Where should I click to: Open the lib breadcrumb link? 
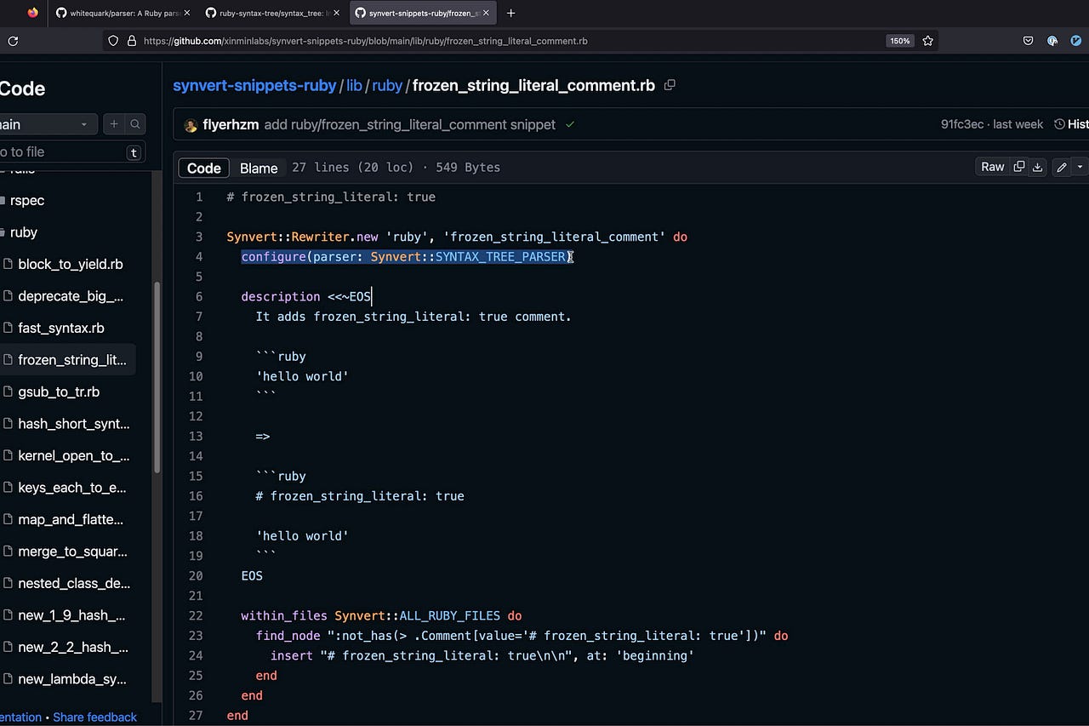point(354,85)
